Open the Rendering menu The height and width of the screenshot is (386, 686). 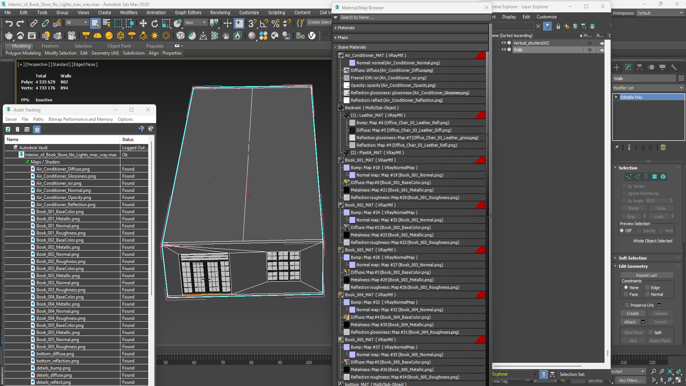220,13
